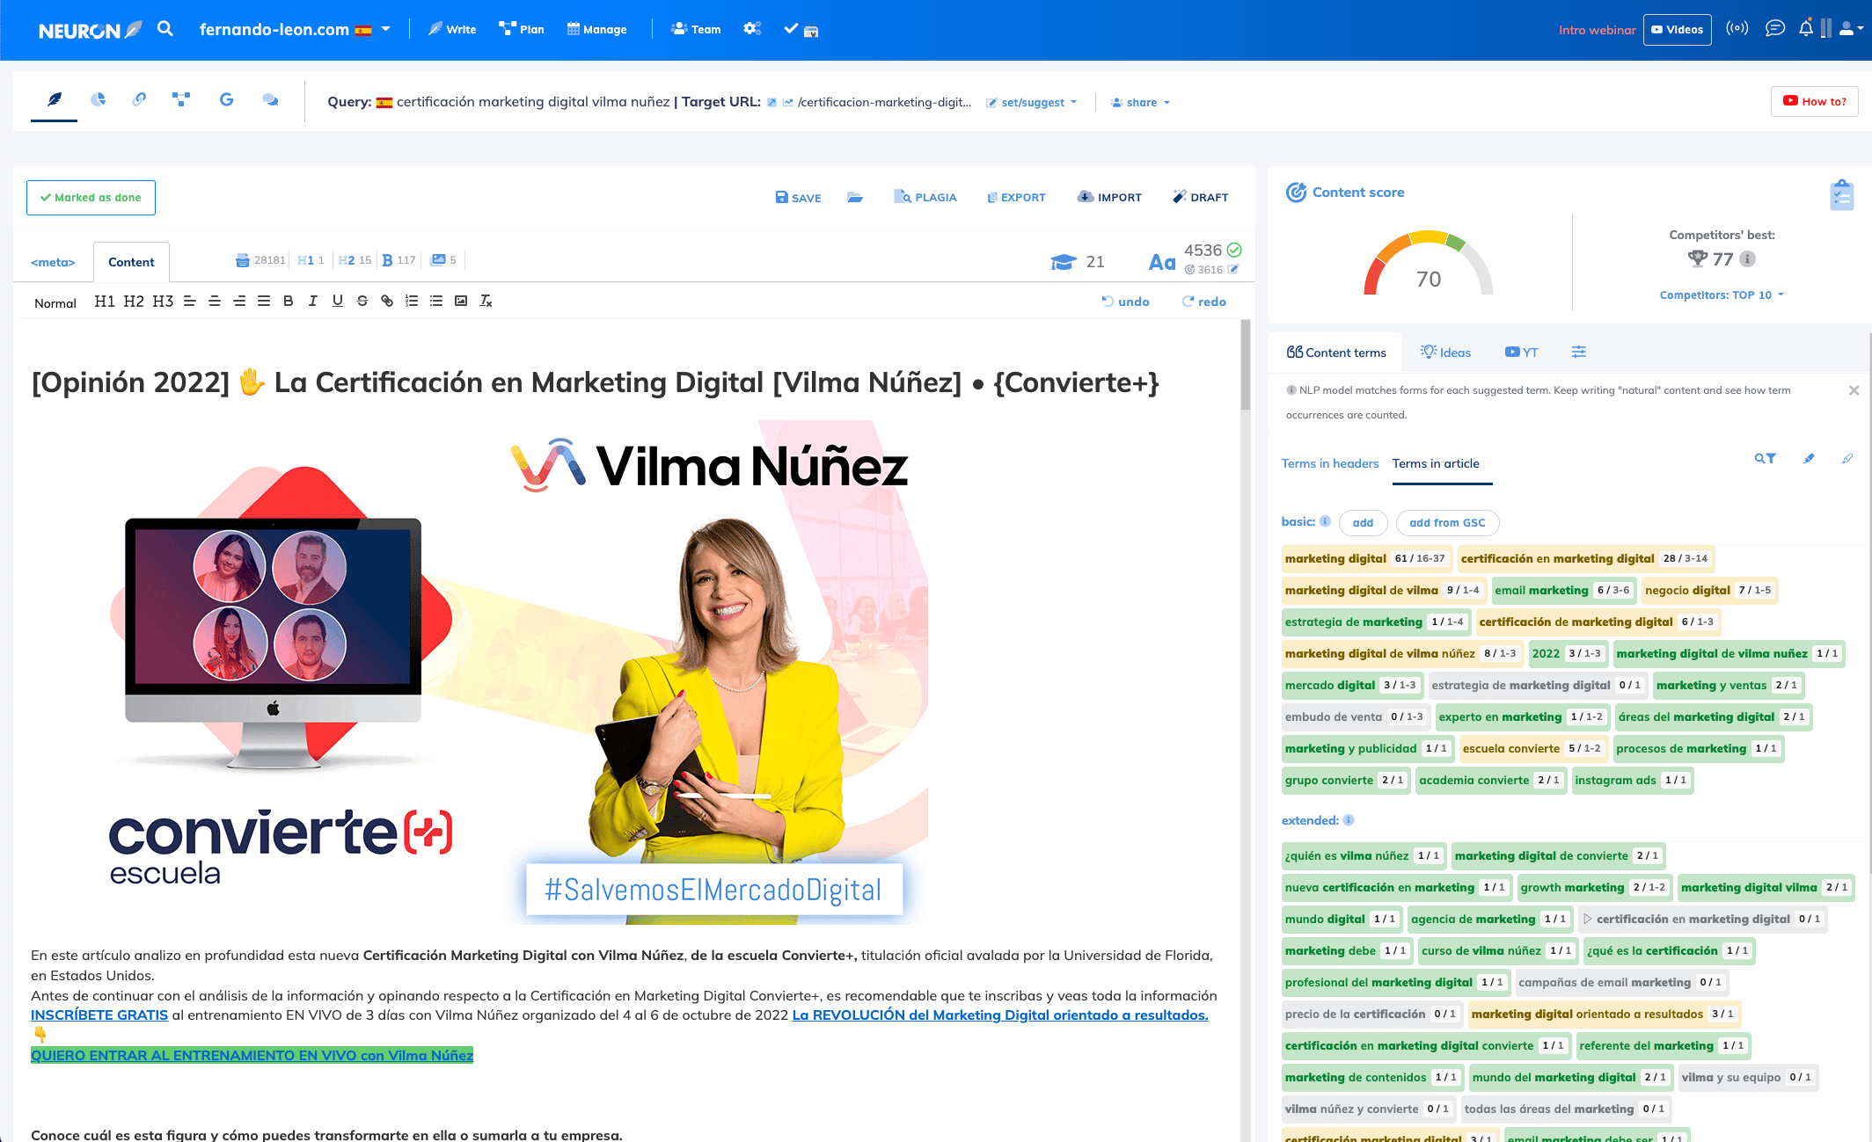Screen dimensions: 1872x1142
Task: Click the open folder icon
Action: click(855, 198)
